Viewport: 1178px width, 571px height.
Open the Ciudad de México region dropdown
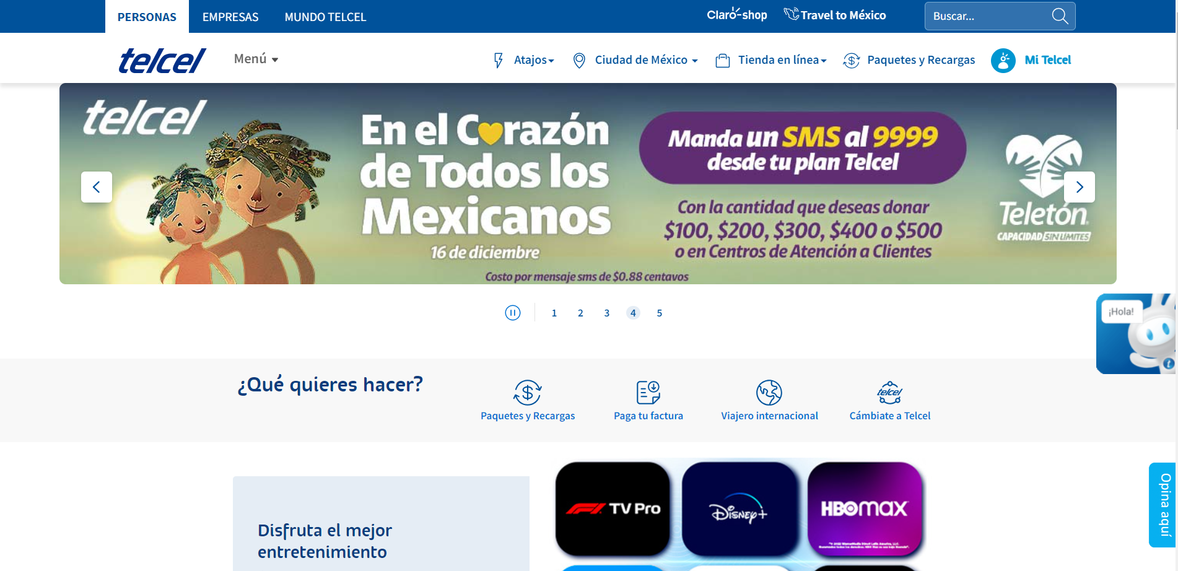tap(646, 60)
